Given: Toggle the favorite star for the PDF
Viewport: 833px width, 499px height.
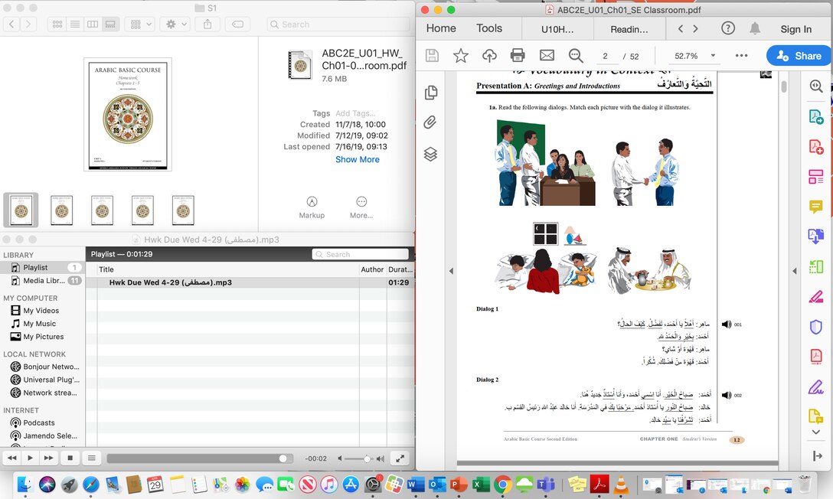Looking at the screenshot, I should tap(459, 54).
